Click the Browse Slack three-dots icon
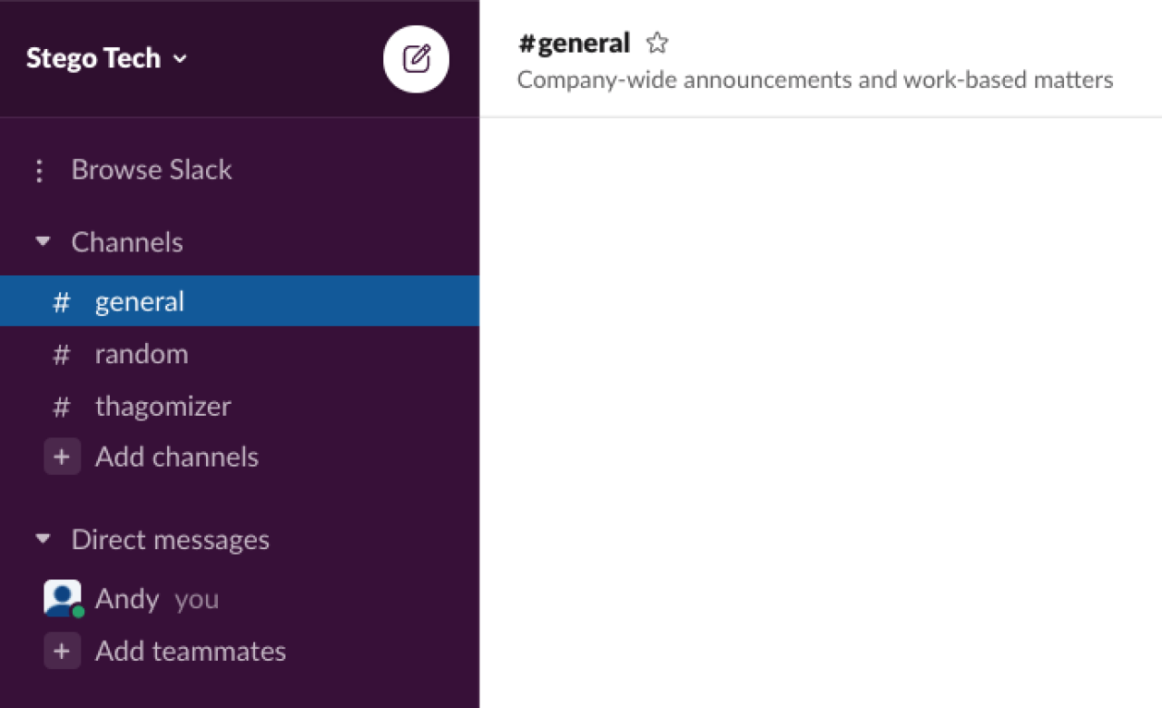The width and height of the screenshot is (1162, 708). 39,170
